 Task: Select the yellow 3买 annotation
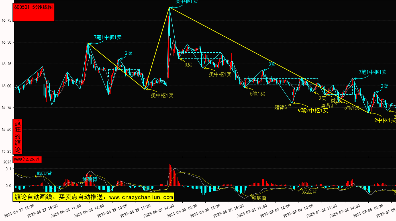click(188, 65)
